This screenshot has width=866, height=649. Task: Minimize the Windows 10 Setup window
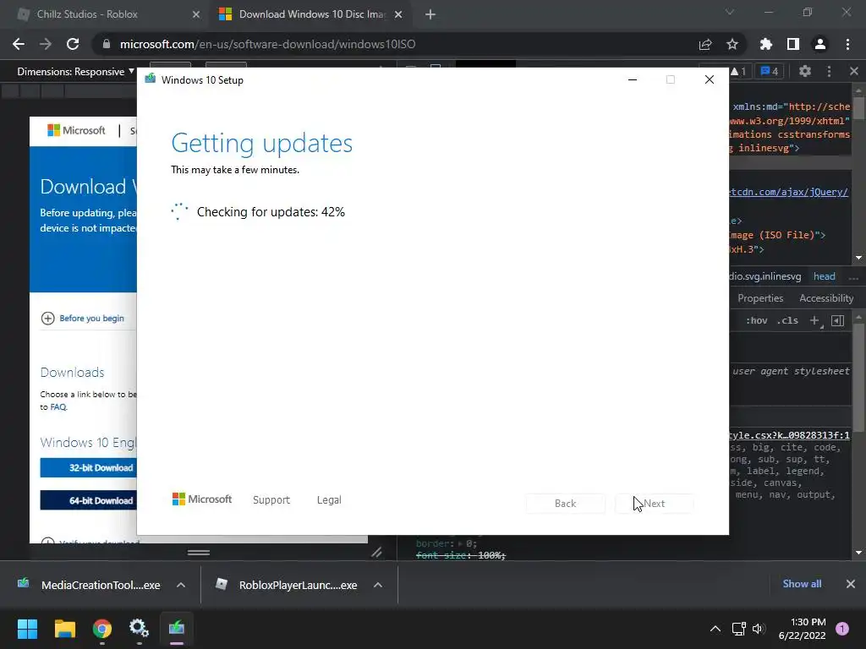pyautogui.click(x=633, y=80)
